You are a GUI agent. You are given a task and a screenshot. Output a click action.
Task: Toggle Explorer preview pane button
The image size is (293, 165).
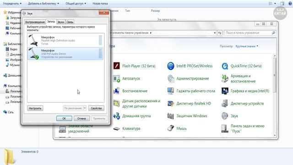tap(282, 3)
